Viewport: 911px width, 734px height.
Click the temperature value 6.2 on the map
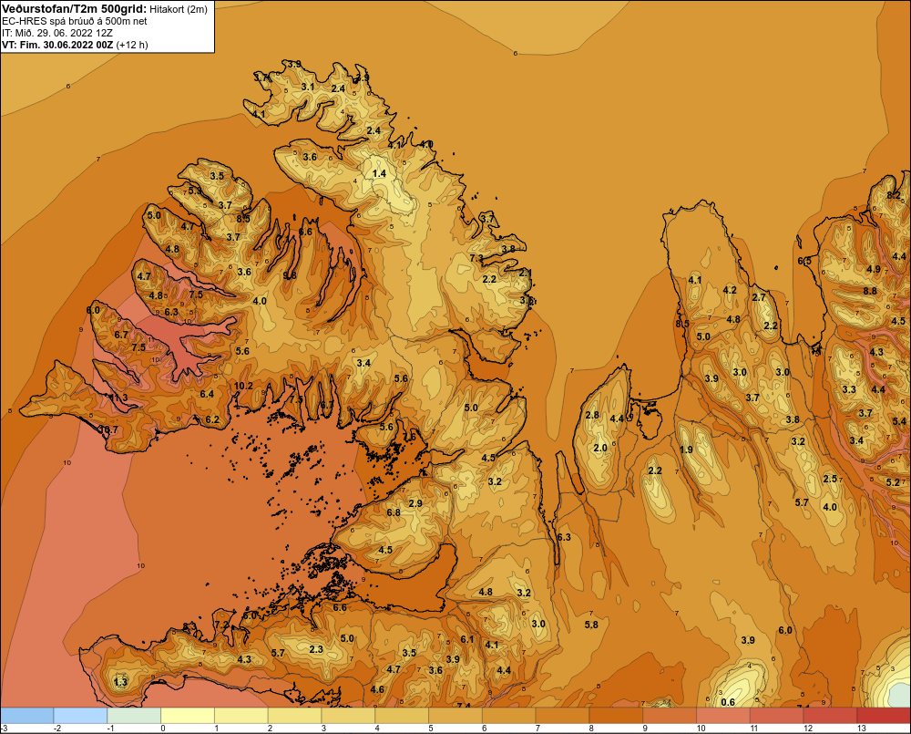[x=212, y=419]
